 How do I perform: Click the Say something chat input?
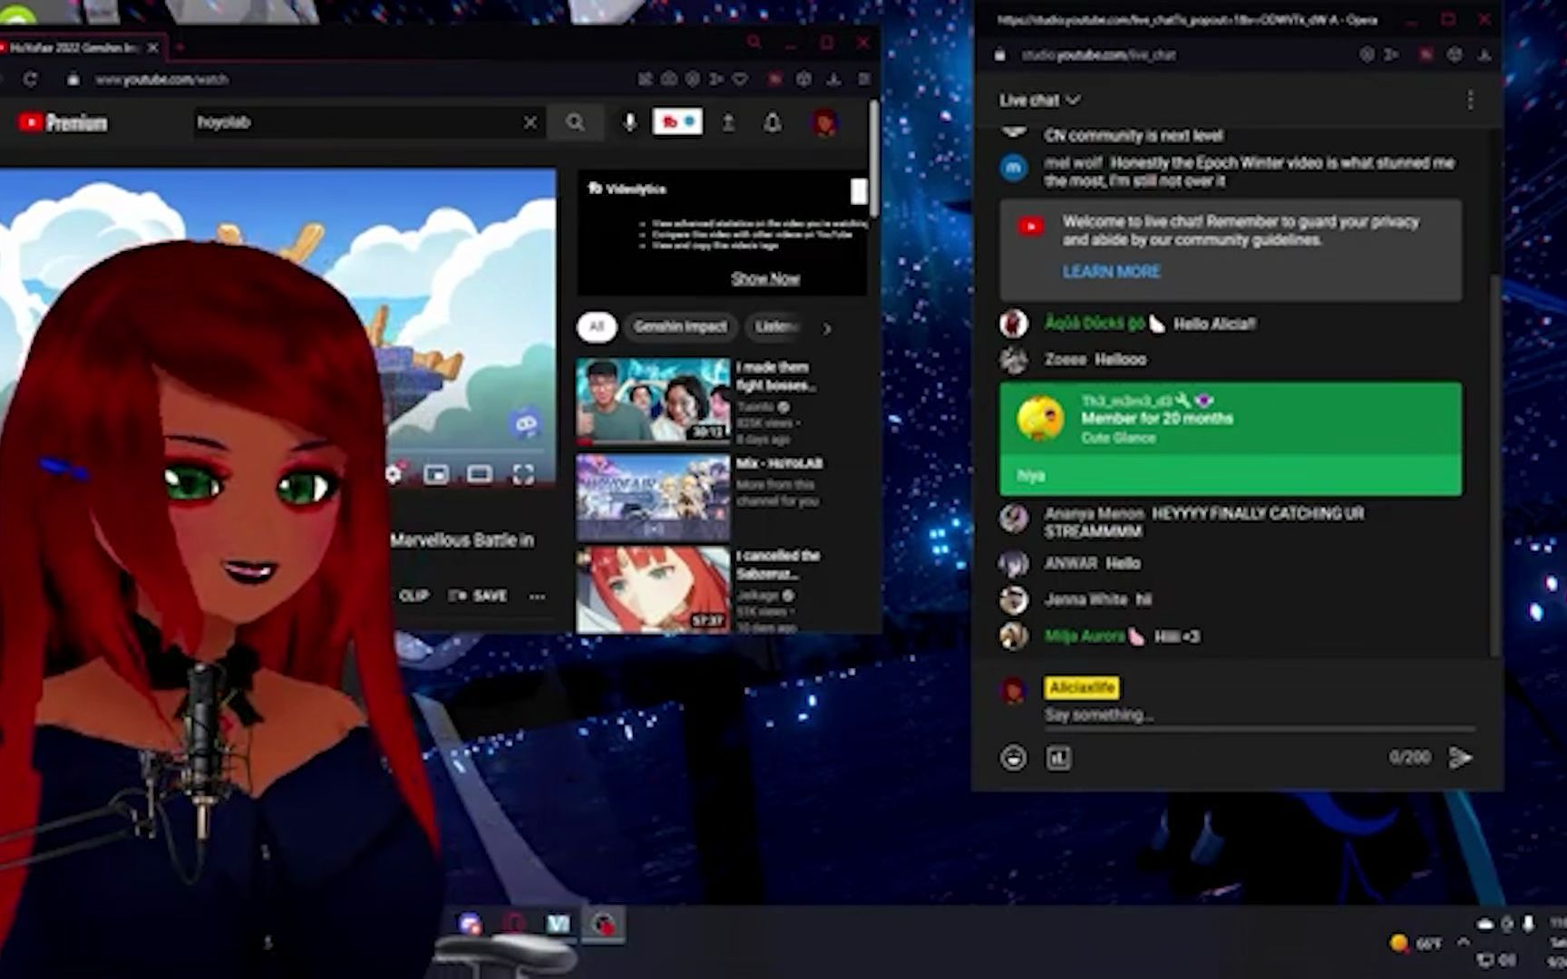[x=1259, y=715]
